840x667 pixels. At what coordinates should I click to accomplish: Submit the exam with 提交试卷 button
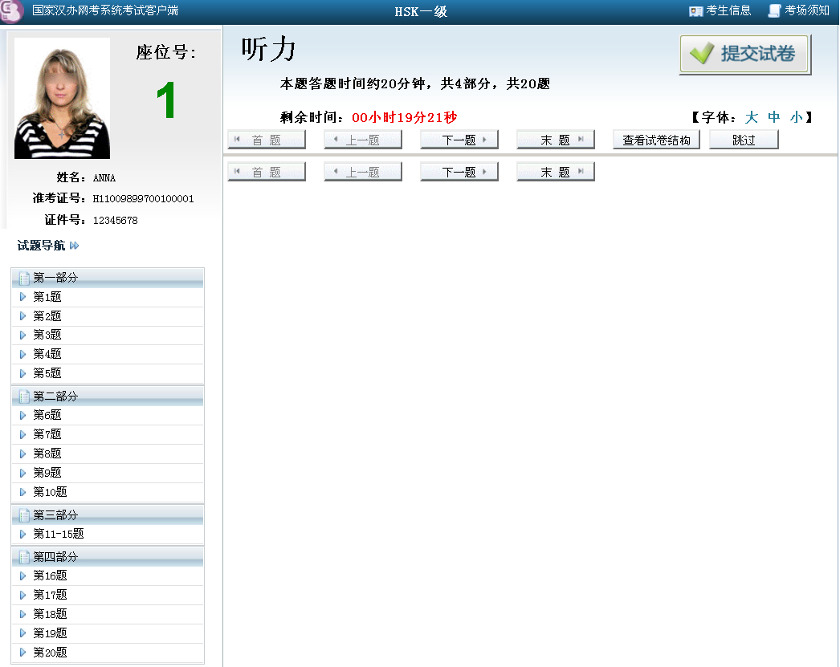tap(744, 55)
